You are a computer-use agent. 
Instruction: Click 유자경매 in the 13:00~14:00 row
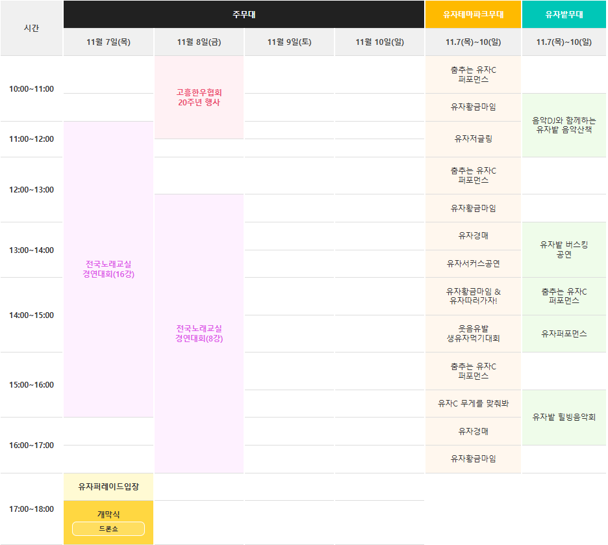click(473, 235)
